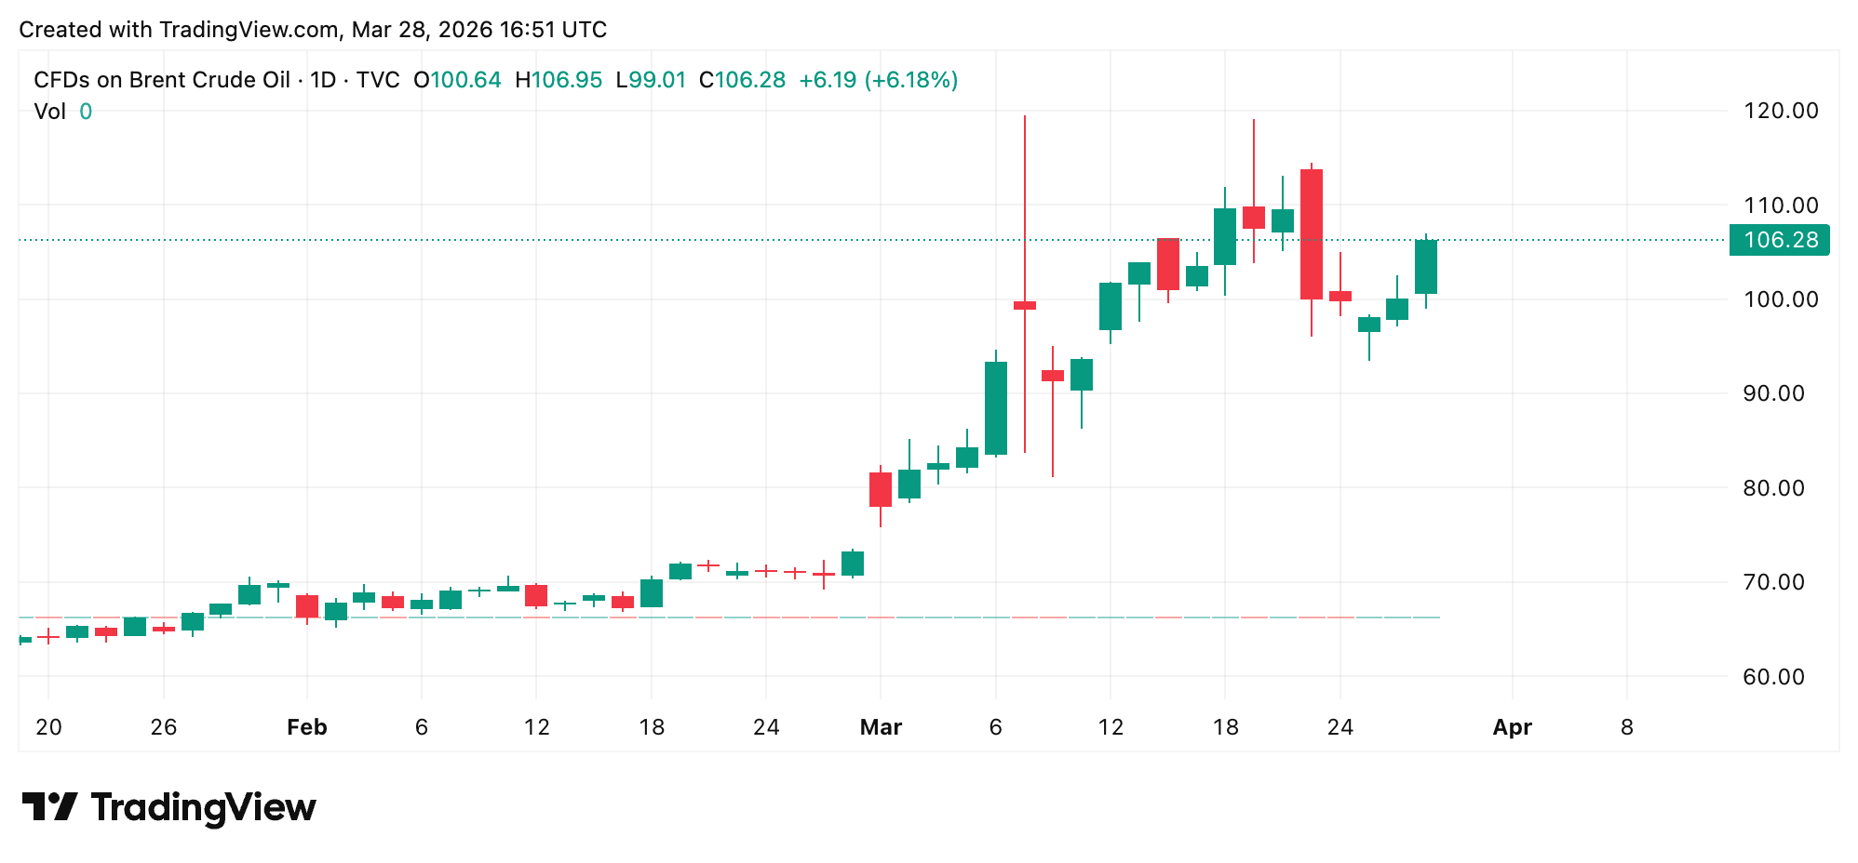Click the 120.00 price axis label

coord(1780,111)
